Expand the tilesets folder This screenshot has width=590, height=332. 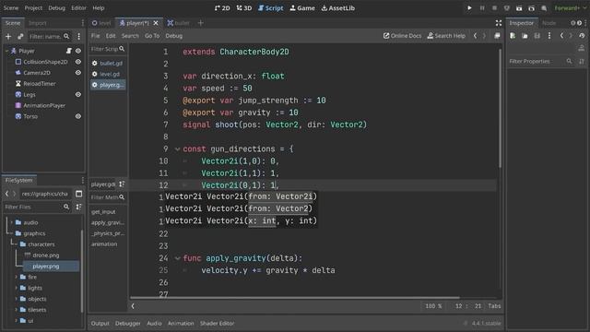(17, 310)
